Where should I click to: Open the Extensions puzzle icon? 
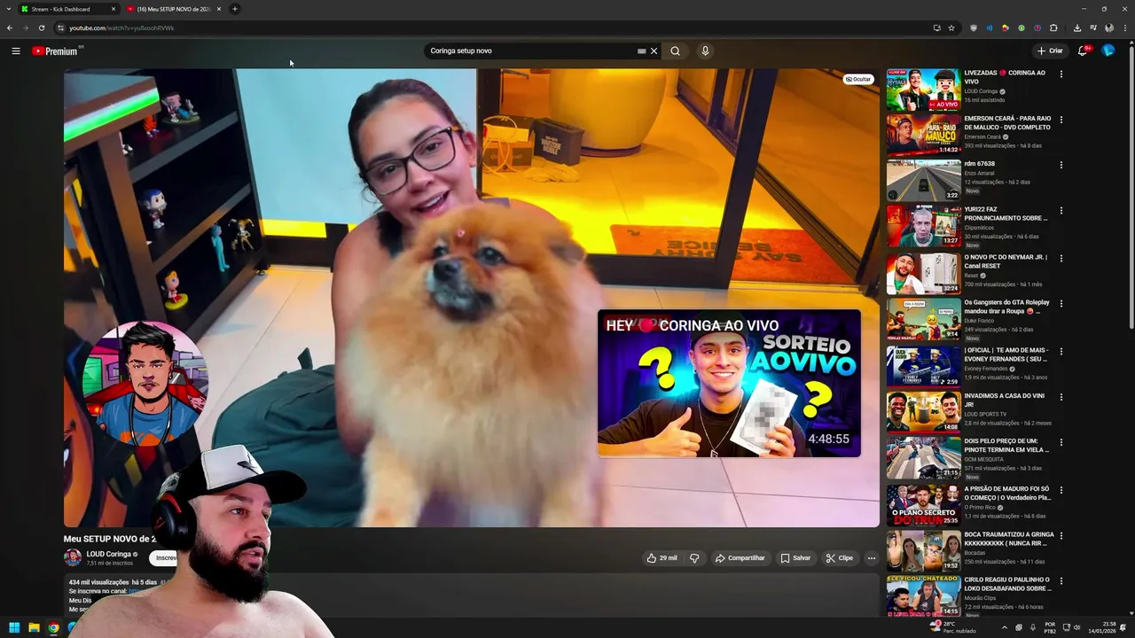[x=1053, y=27]
